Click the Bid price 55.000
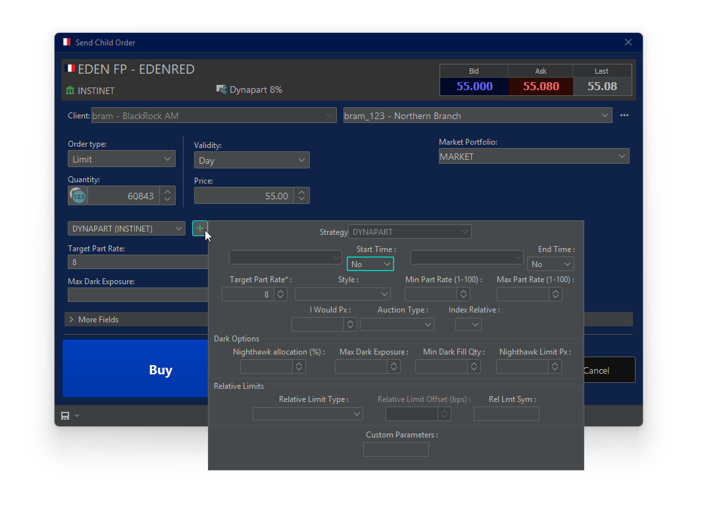 point(474,86)
